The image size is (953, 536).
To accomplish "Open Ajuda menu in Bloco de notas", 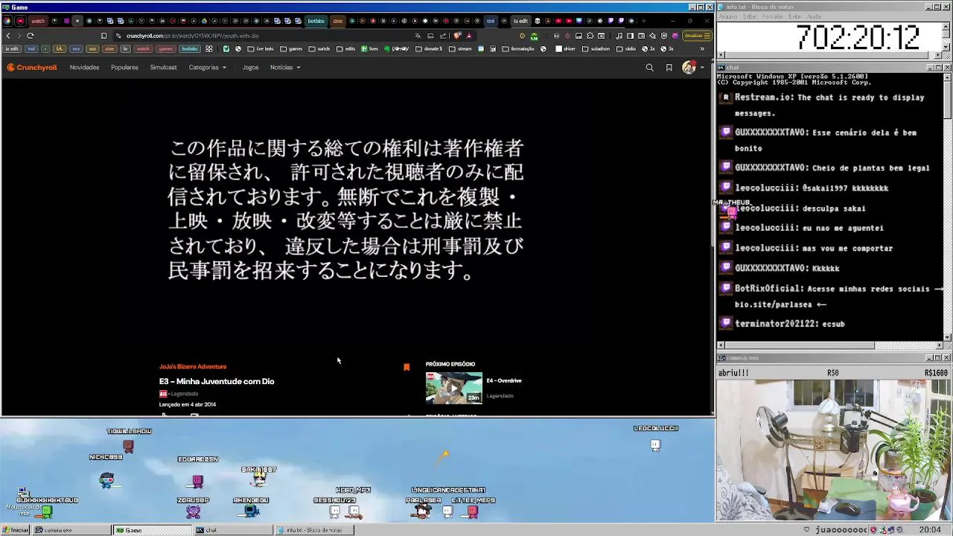I will [x=814, y=16].
